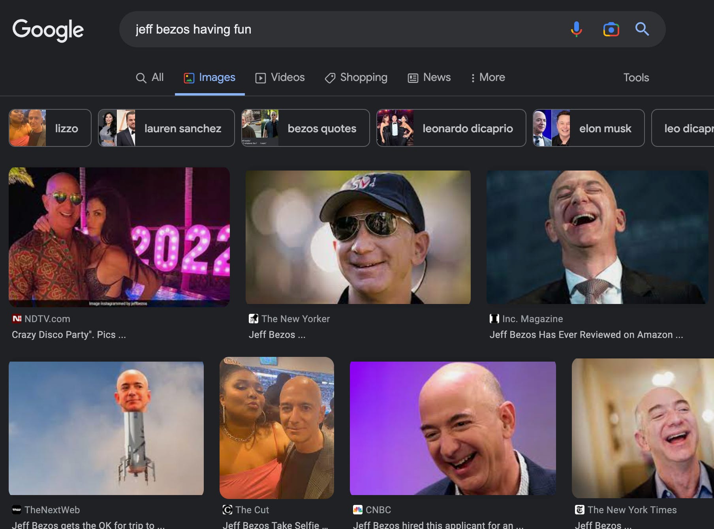This screenshot has height=529, width=714.
Task: Expand the More menu
Action: tap(487, 77)
